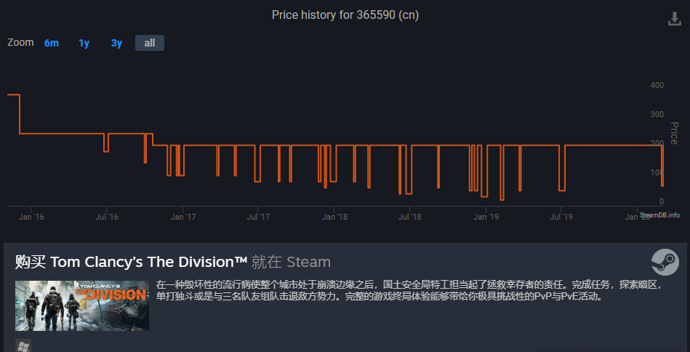690x352 pixels.
Task: Click the 100 price axis value
Action: 657,172
